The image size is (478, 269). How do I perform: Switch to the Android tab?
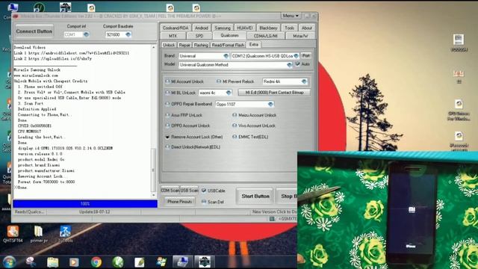[202, 28]
